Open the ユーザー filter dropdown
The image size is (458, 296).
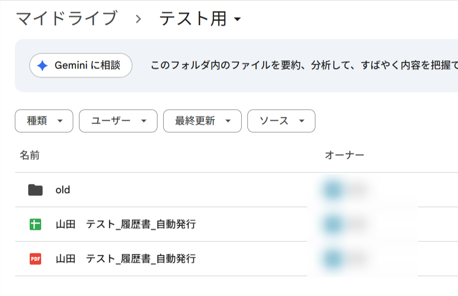click(x=118, y=121)
